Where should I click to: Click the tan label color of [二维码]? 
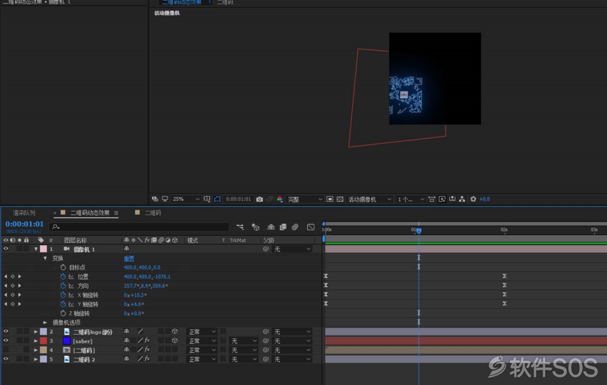(43, 350)
